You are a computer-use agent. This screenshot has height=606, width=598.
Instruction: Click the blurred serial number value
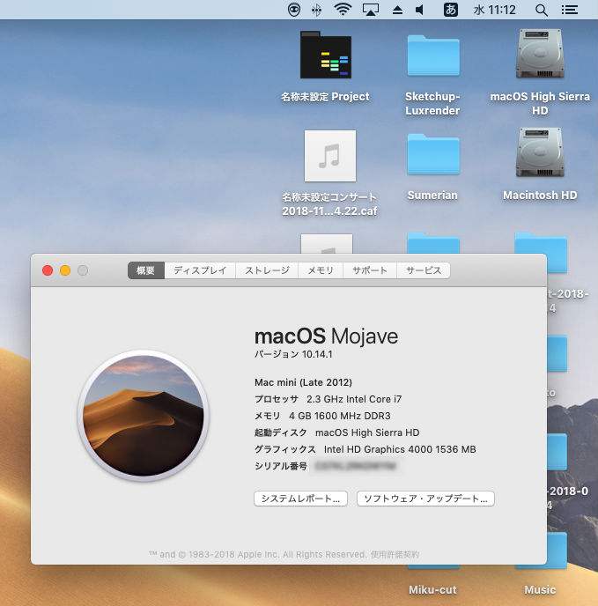(356, 466)
